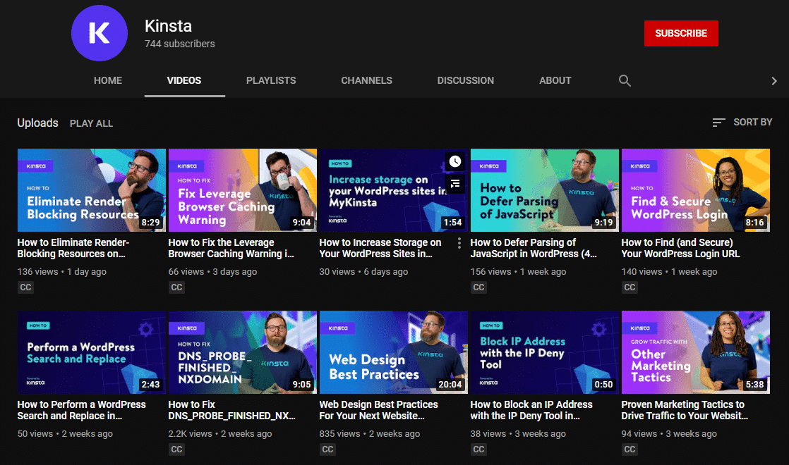Screen dimensions: 789x465
Task: Click the Kinsta channel avatar
Action: pos(99,33)
